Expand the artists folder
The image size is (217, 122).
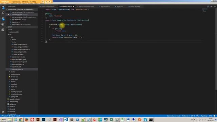pos(14,39)
